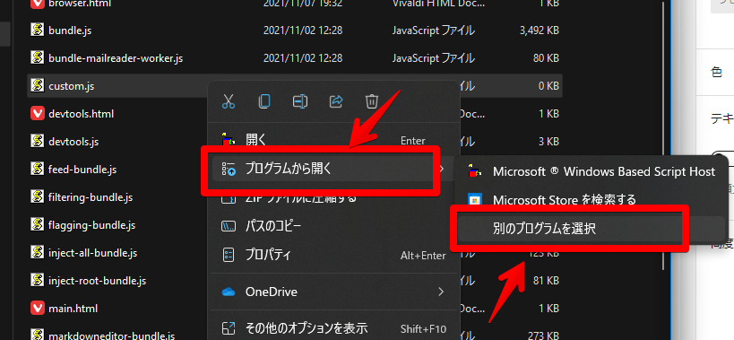This screenshot has height=340, width=734.
Task: Click the OneDrive cloud icon
Action: pos(229,292)
